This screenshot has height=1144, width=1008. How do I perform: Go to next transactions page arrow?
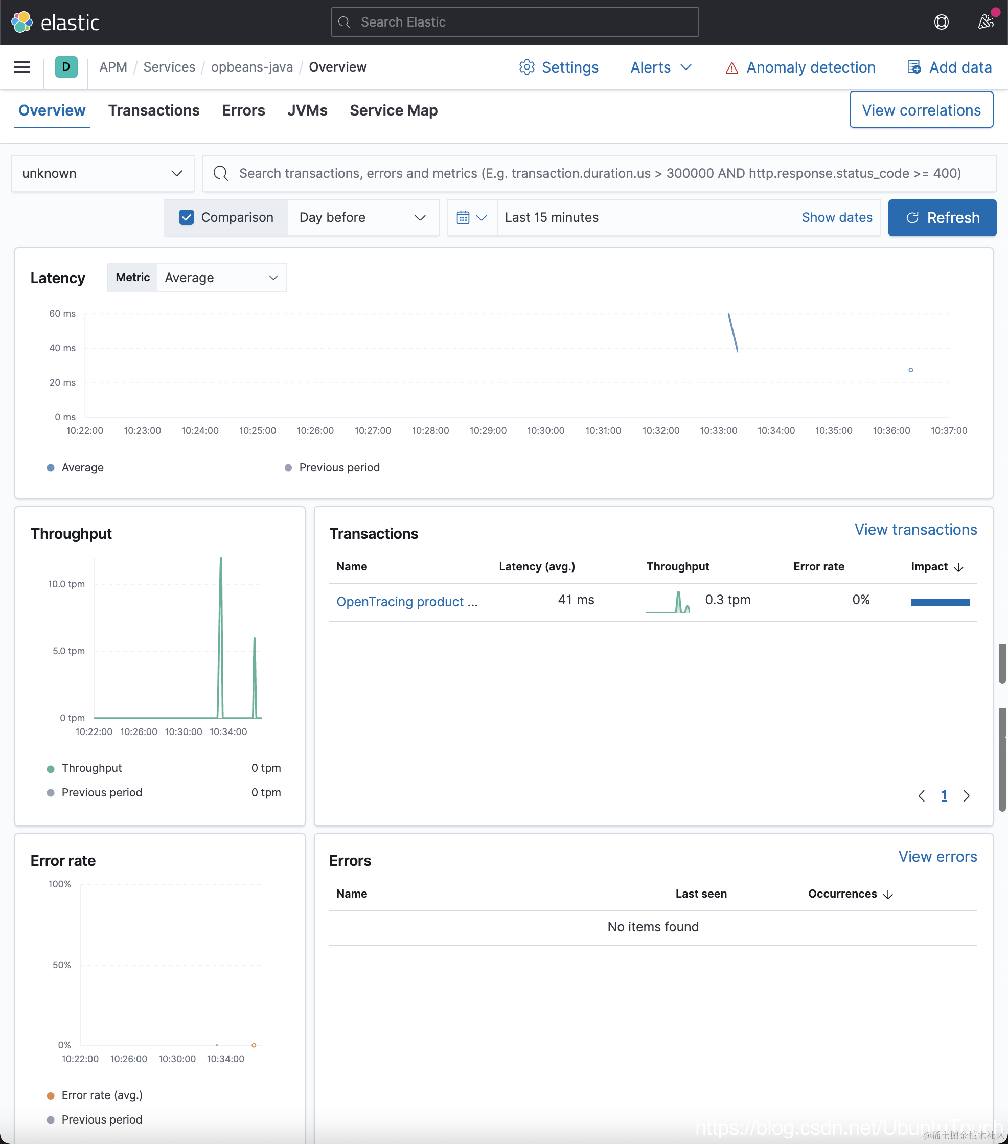[x=966, y=796]
